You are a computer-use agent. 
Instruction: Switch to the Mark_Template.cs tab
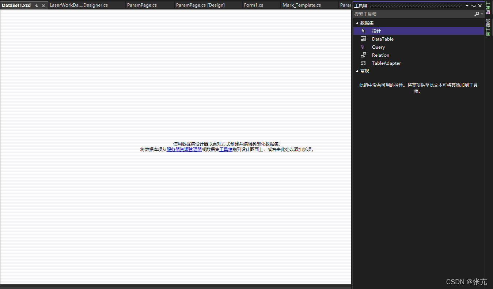click(302, 5)
